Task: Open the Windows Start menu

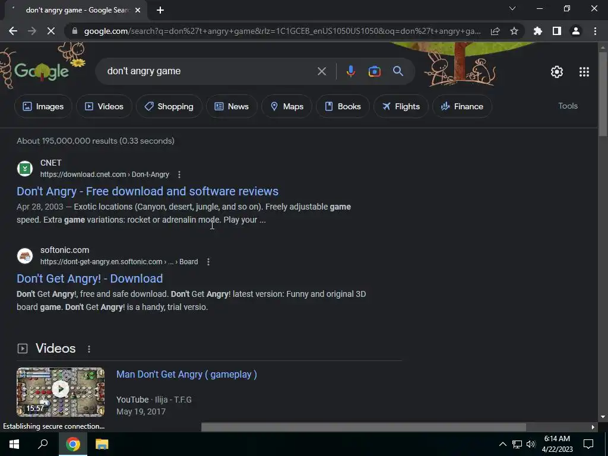Action: (x=14, y=444)
